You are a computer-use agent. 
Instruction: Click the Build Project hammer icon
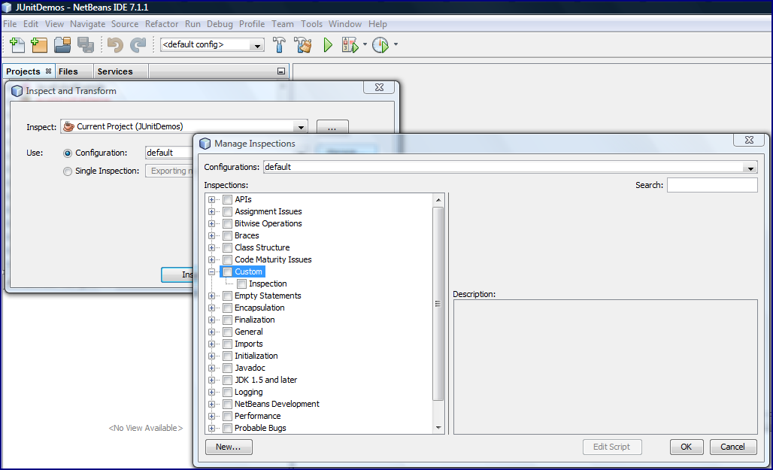coord(279,45)
